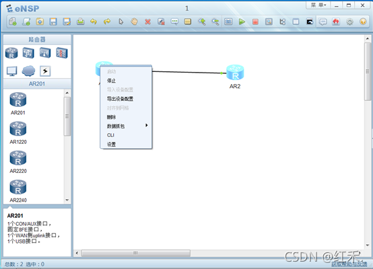Click the data capture toolbar icon
Viewport: 373px width, 269px height.
pos(269,22)
